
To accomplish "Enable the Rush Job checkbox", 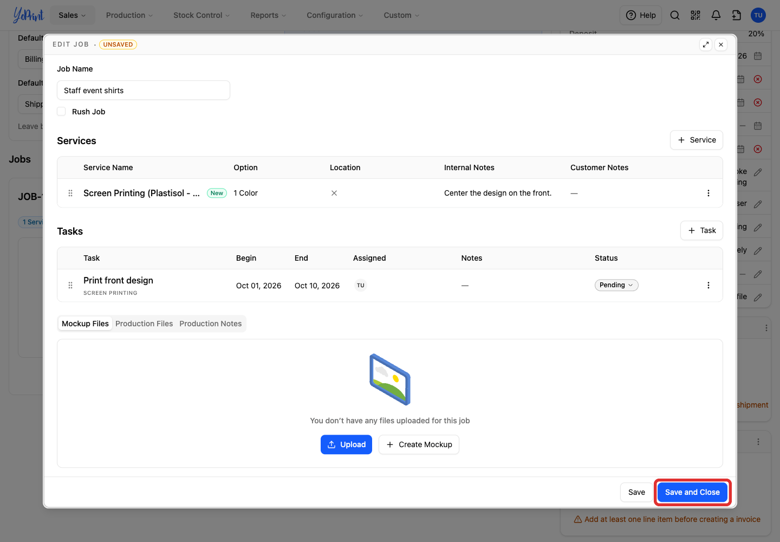I will coord(61,112).
